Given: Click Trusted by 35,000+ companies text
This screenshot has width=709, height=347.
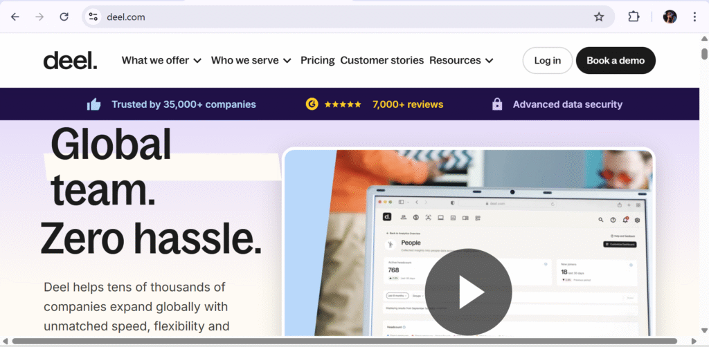Looking at the screenshot, I should click(183, 104).
